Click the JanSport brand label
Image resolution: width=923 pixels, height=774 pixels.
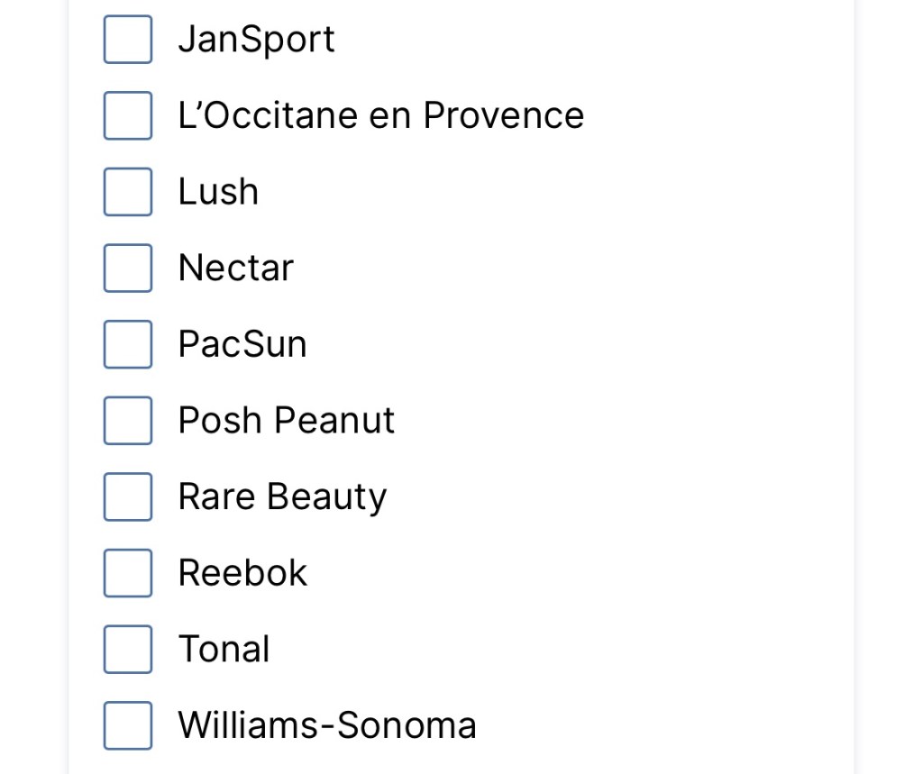point(256,40)
